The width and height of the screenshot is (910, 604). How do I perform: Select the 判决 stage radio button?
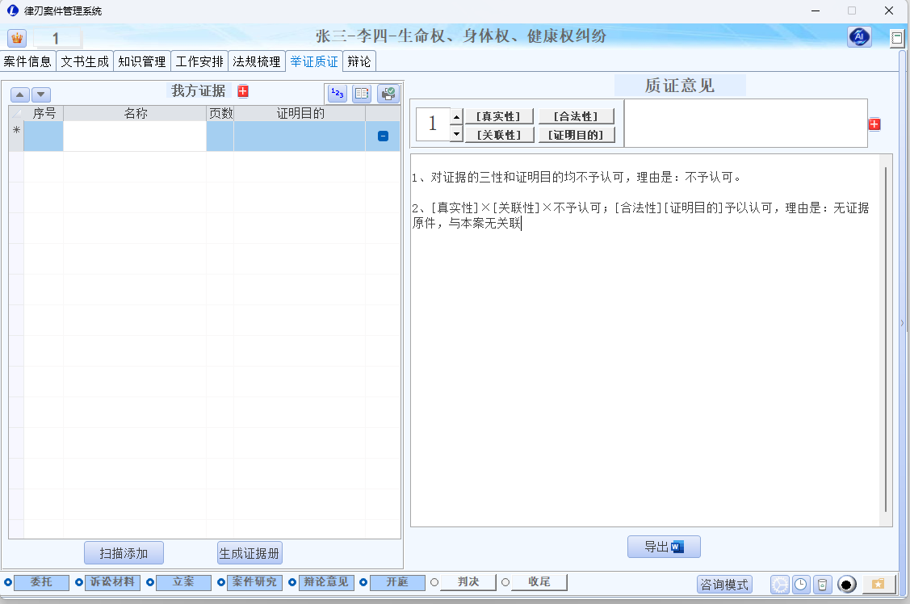click(434, 582)
